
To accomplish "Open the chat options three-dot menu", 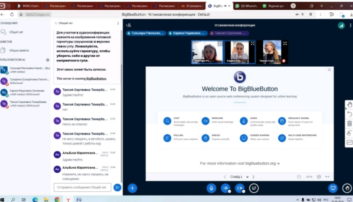I will tap(118, 23).
